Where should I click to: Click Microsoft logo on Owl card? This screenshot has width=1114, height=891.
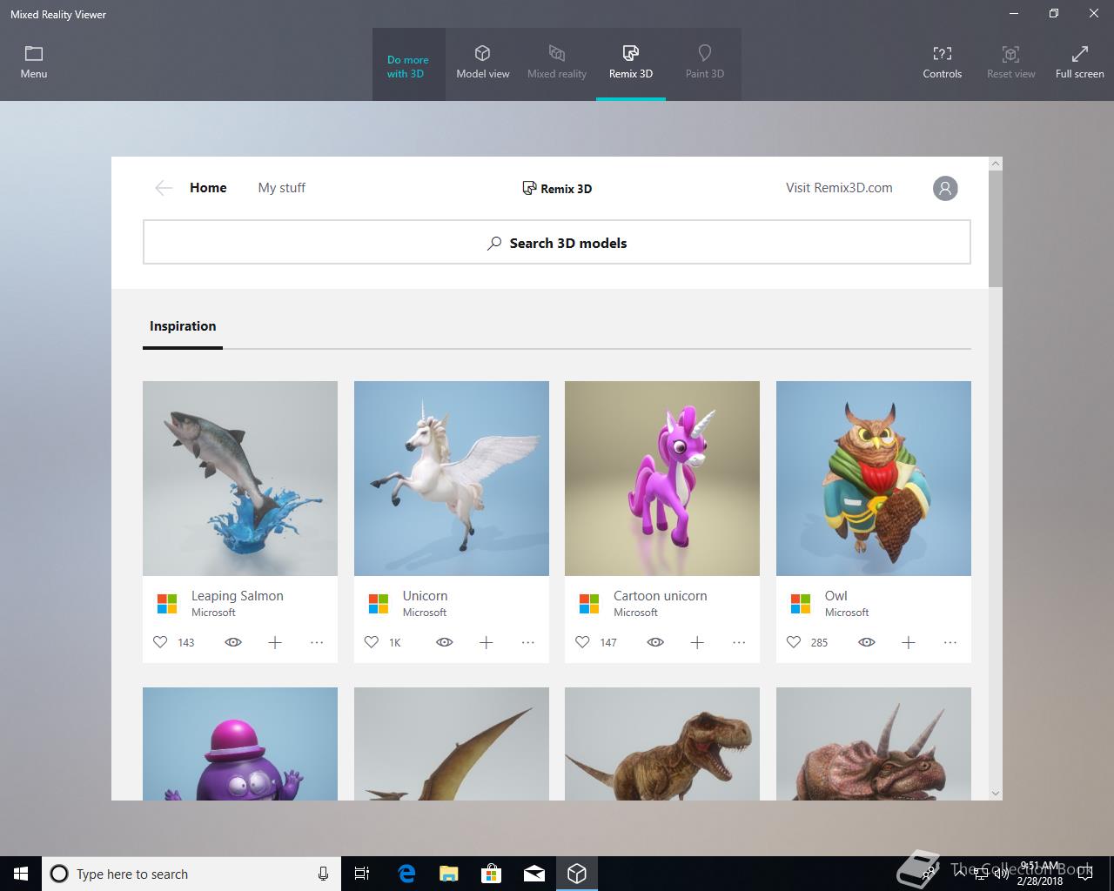[x=801, y=603]
